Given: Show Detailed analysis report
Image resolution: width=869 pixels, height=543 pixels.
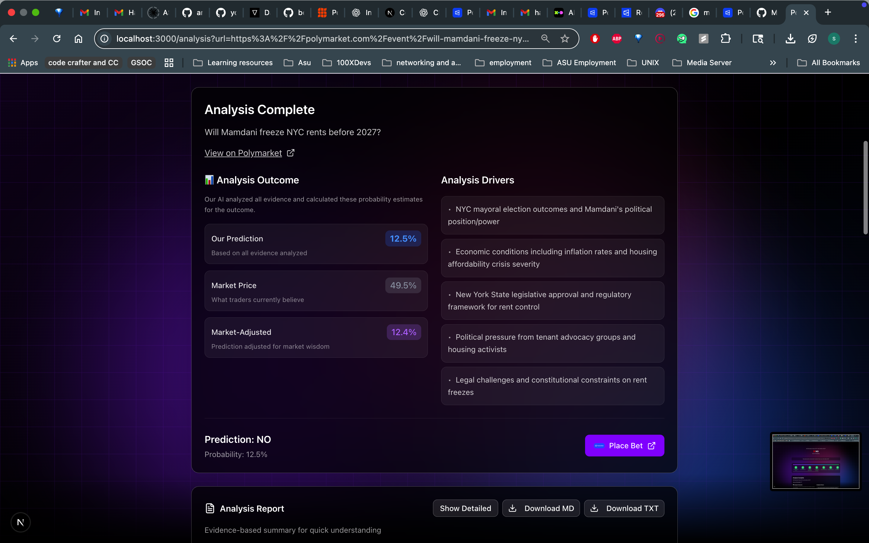Looking at the screenshot, I should [x=465, y=508].
